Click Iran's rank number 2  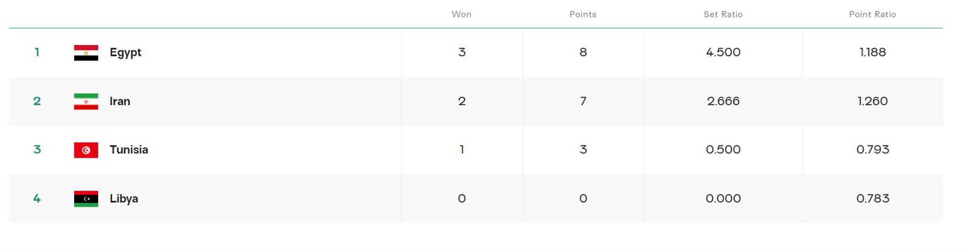point(37,101)
